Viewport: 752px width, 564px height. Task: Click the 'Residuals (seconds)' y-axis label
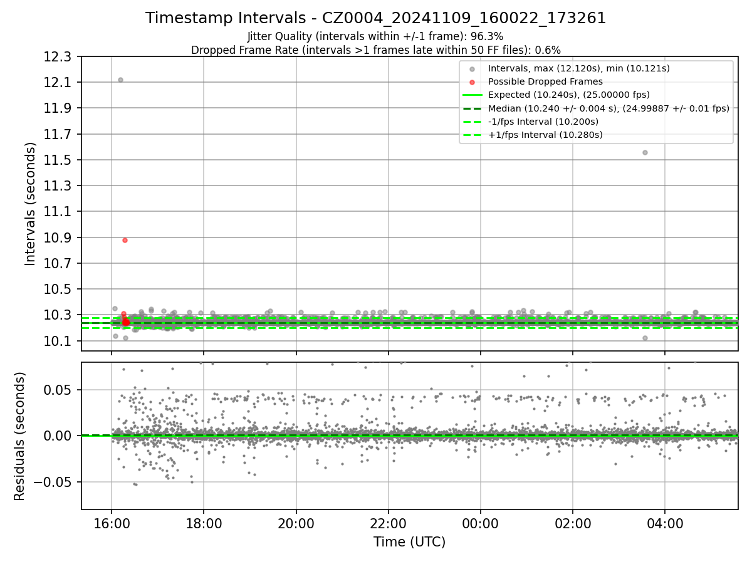19,436
